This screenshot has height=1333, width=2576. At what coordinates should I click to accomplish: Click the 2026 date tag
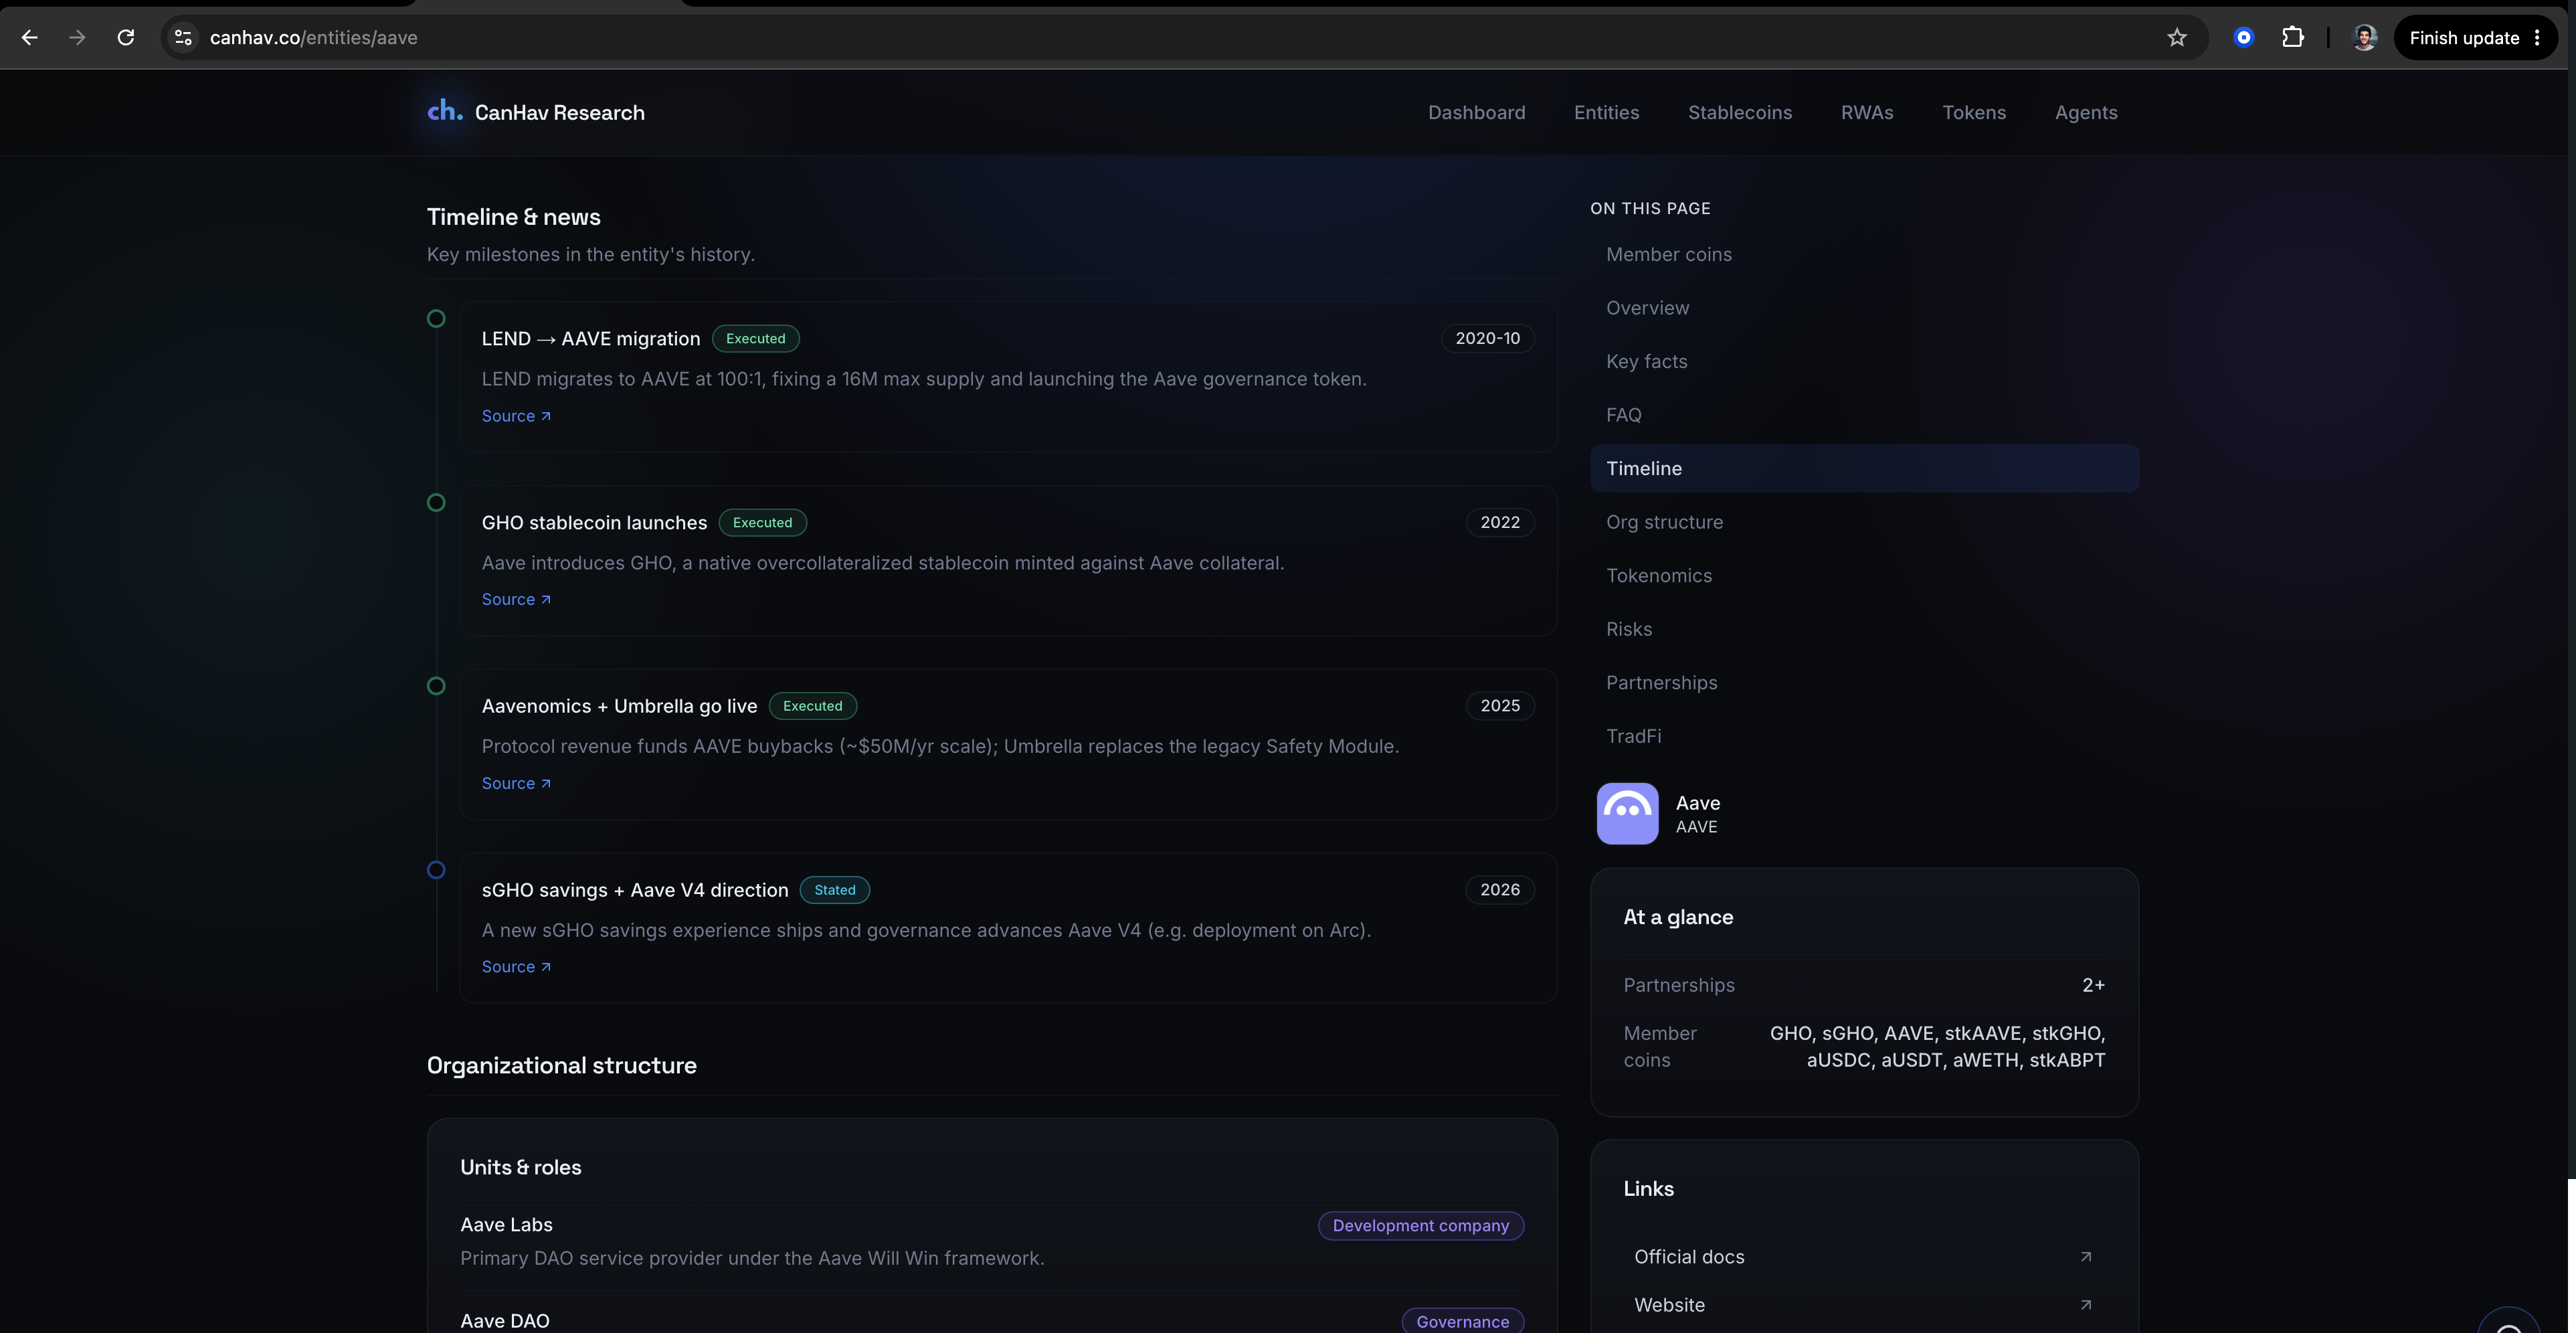pos(1500,890)
